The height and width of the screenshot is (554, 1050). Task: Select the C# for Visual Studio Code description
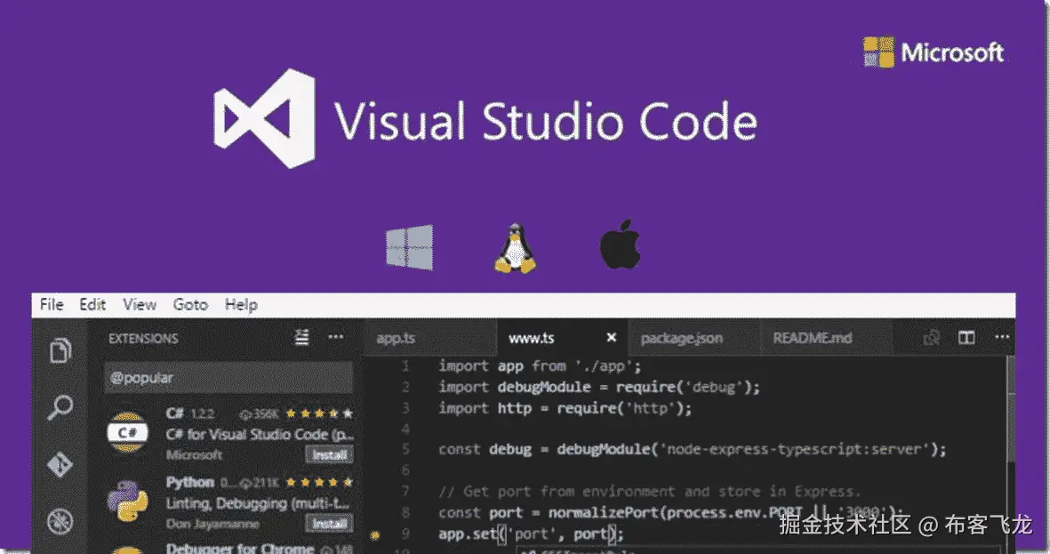tap(260, 434)
